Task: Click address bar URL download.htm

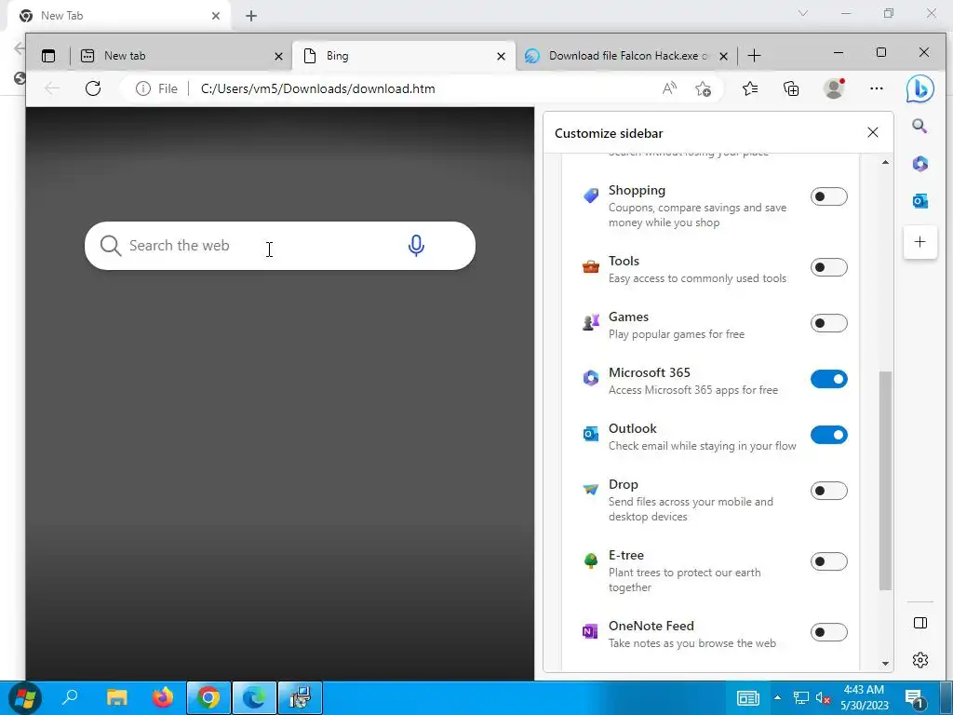Action: pyautogui.click(x=318, y=88)
